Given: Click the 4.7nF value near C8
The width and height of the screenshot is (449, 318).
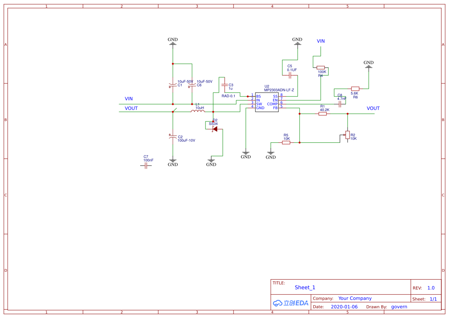Looking at the screenshot, I should click(x=341, y=99).
